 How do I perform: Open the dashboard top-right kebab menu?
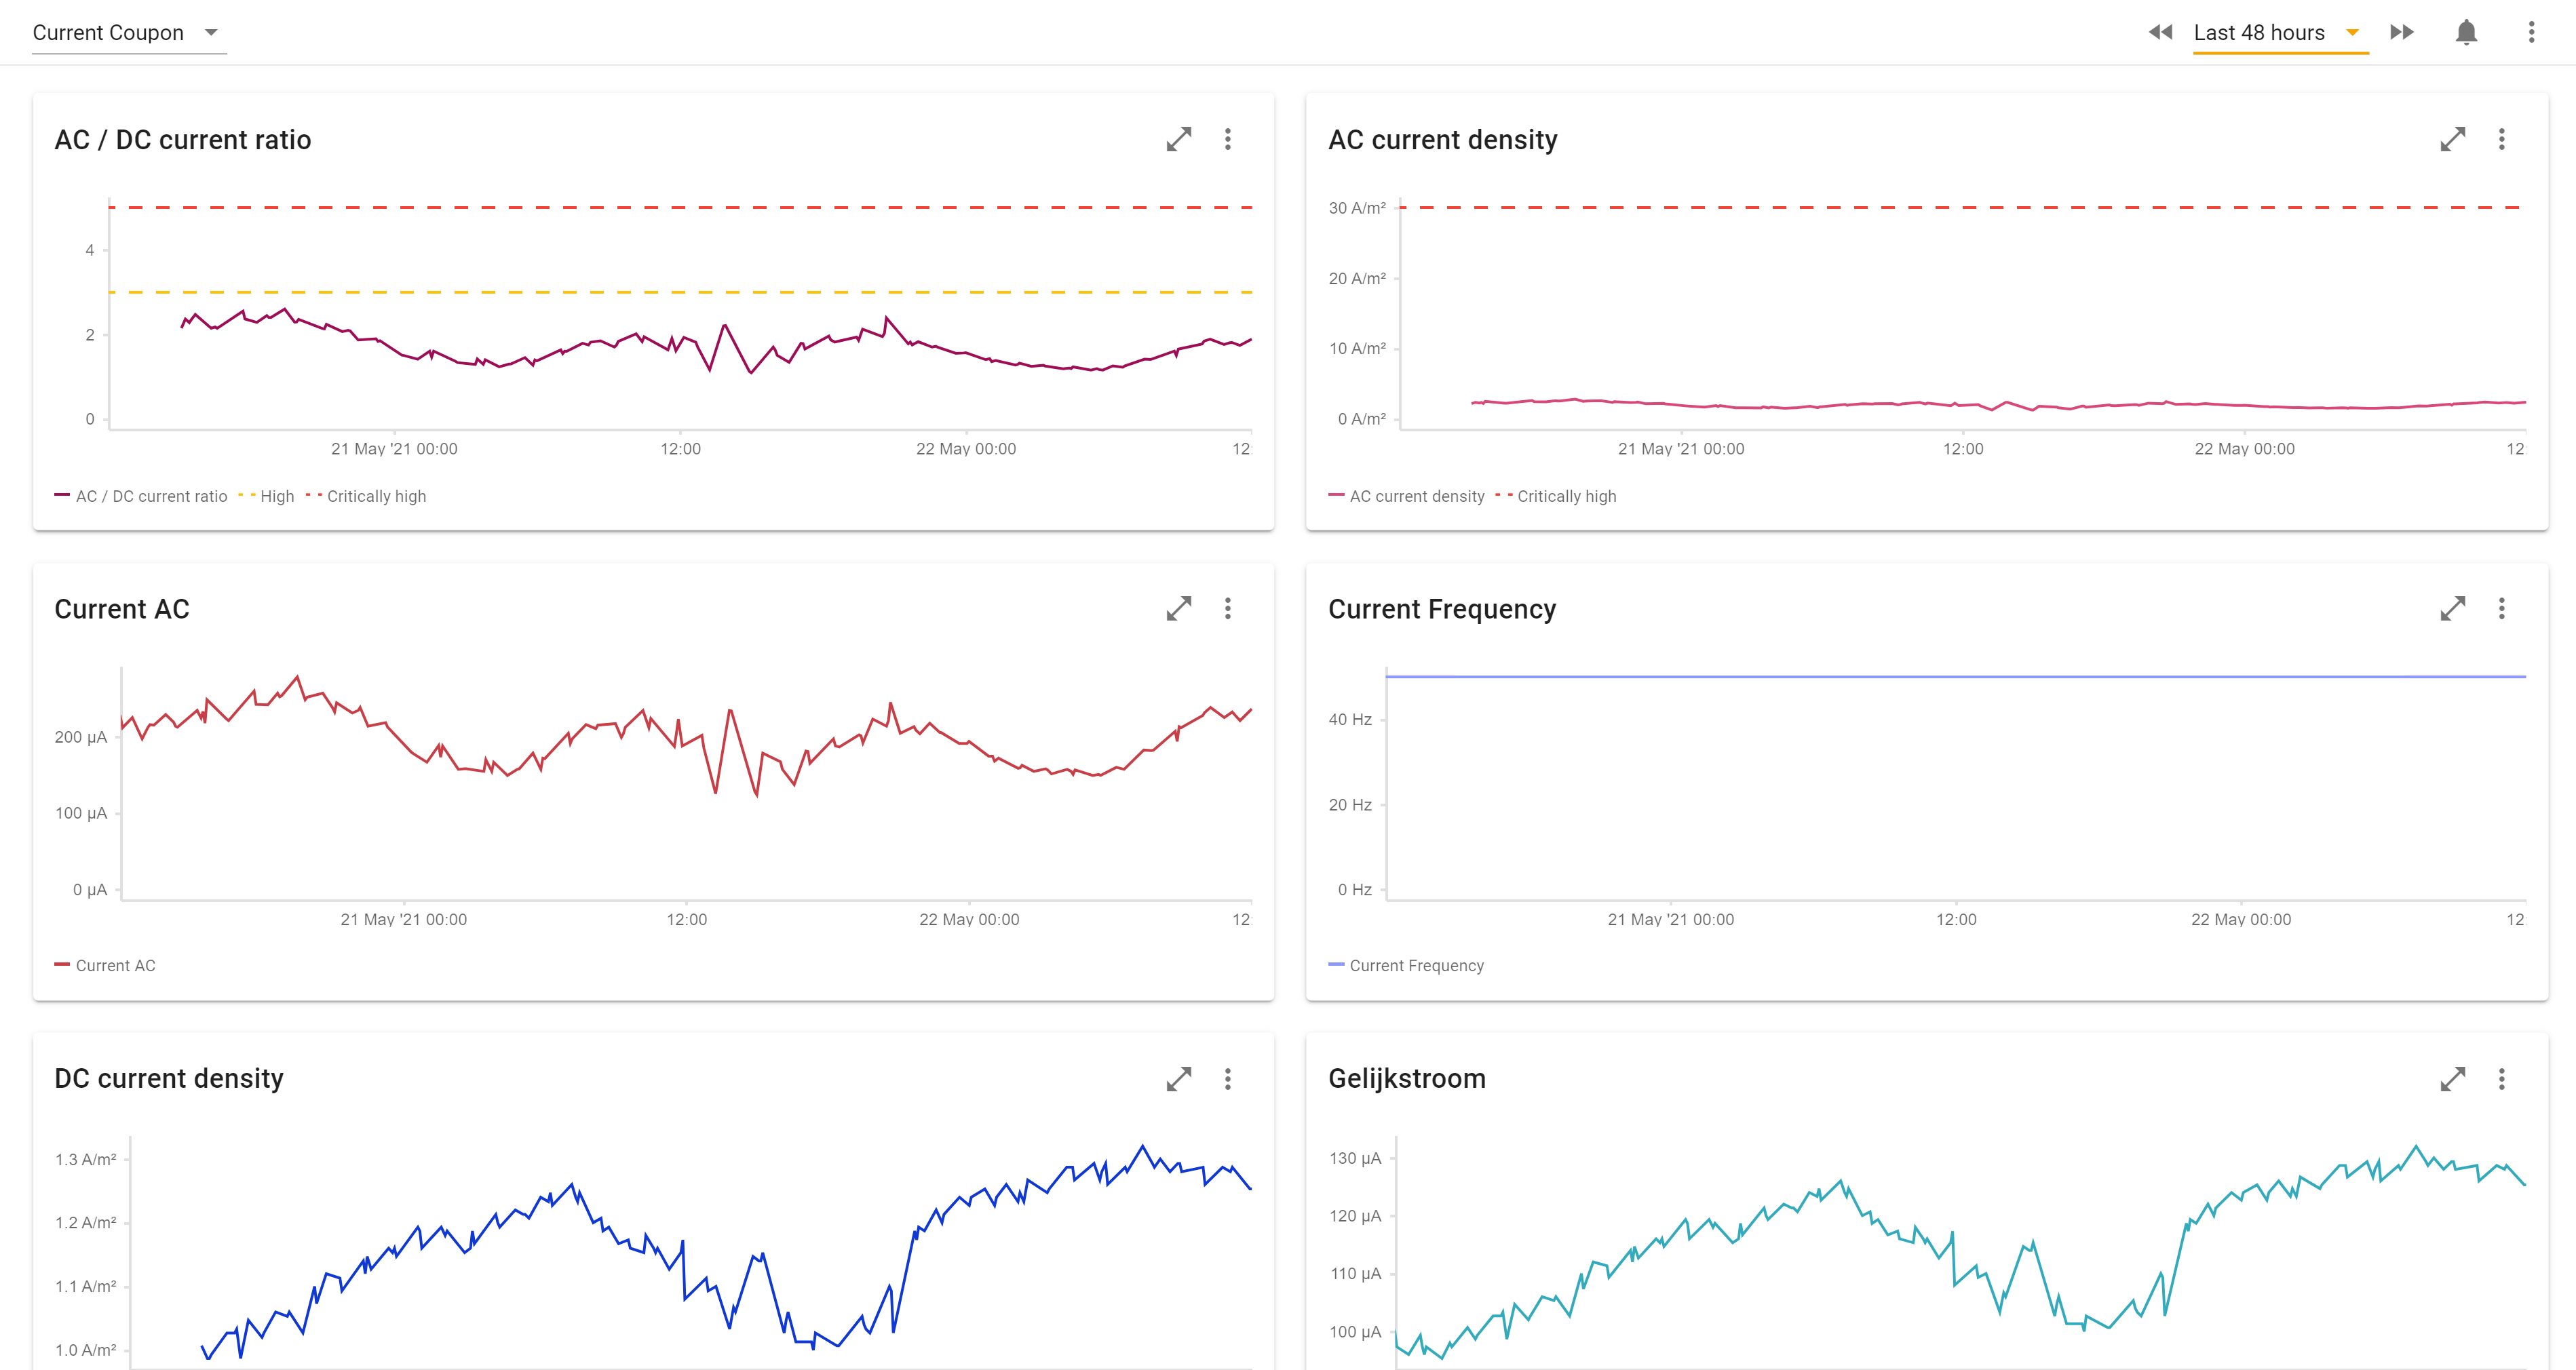point(2531,33)
